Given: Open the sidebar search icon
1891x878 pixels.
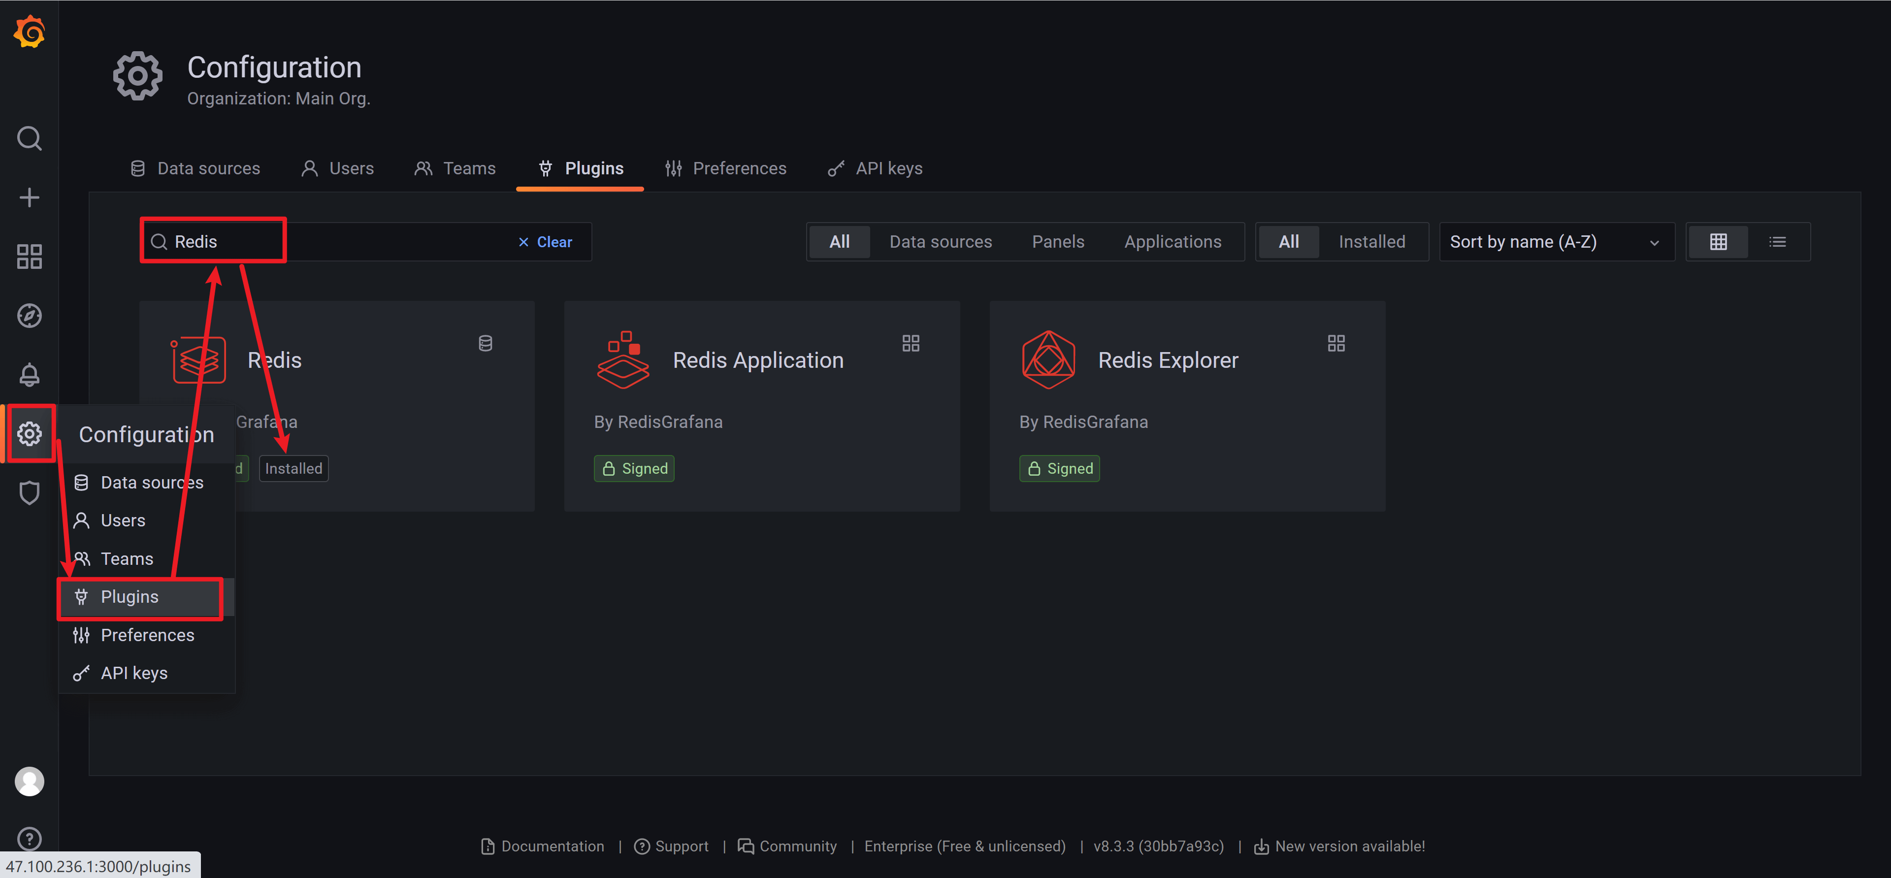Looking at the screenshot, I should tap(30, 138).
